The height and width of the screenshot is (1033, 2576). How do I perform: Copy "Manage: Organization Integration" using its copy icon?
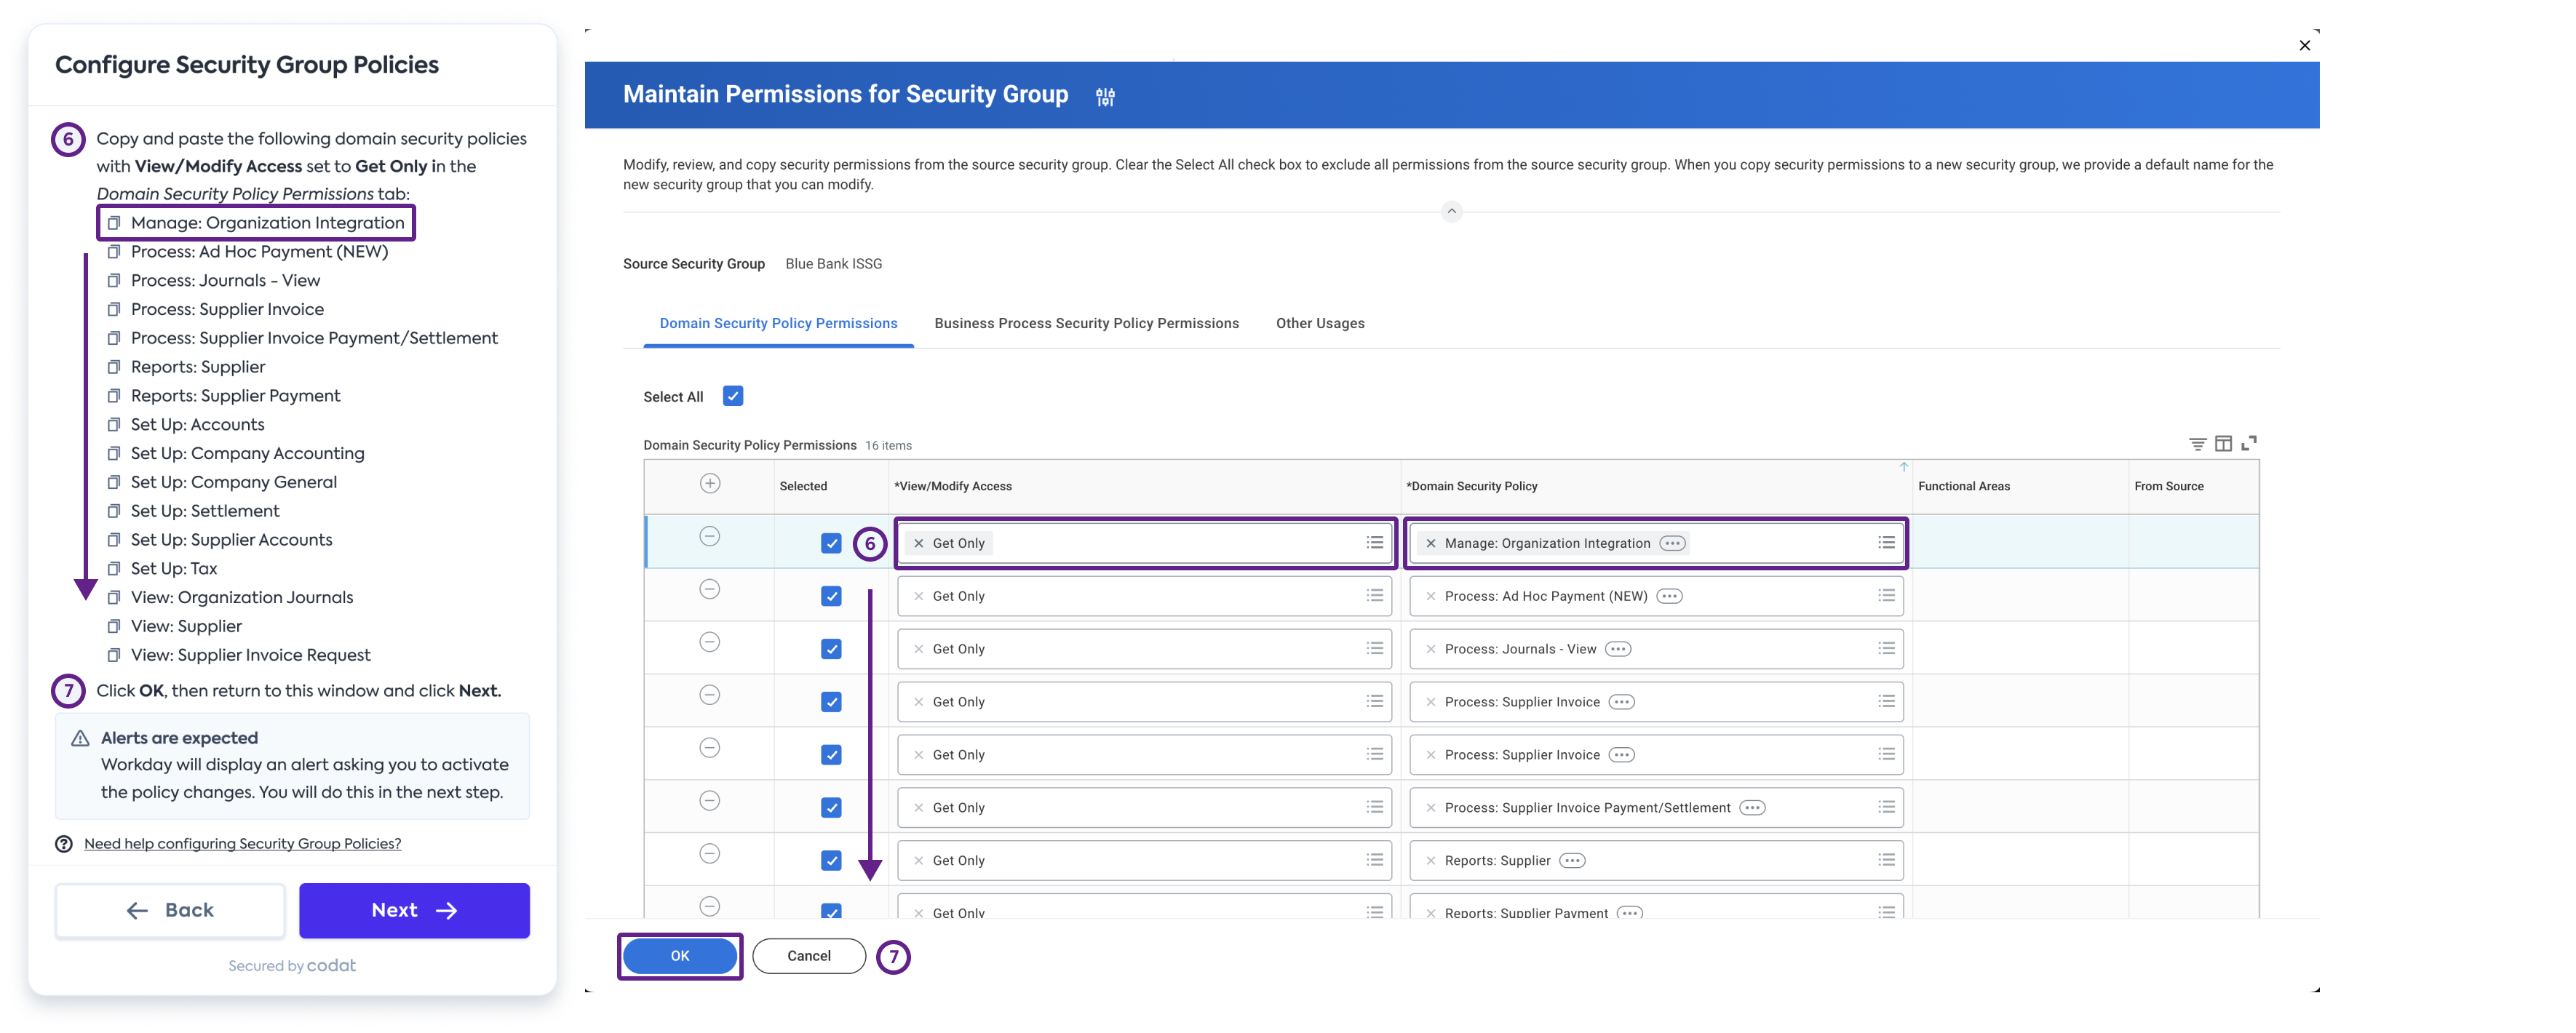point(114,222)
